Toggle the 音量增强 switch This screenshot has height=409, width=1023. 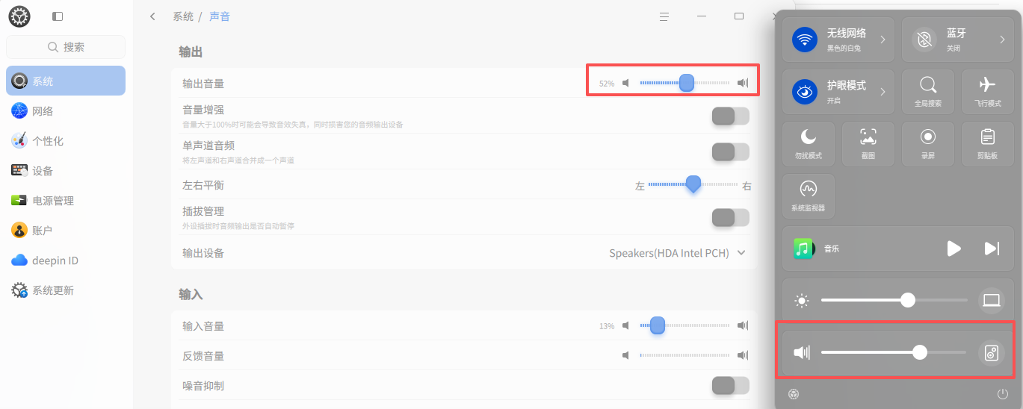pos(730,116)
